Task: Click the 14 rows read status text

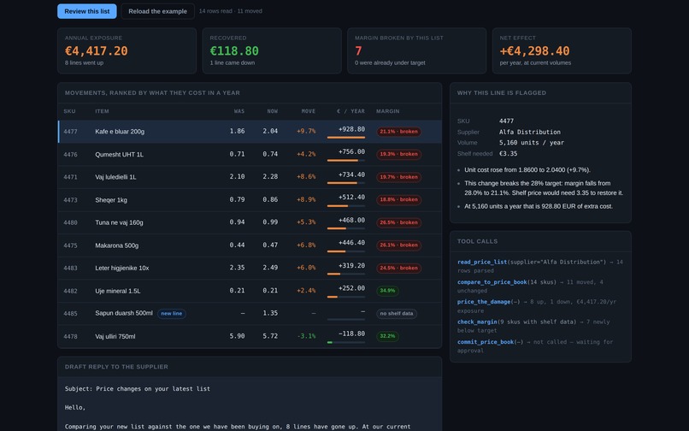Action: (215, 11)
